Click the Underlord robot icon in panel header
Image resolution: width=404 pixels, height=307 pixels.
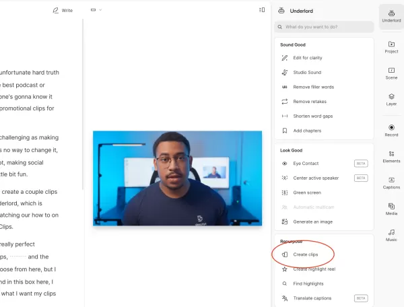click(x=281, y=11)
